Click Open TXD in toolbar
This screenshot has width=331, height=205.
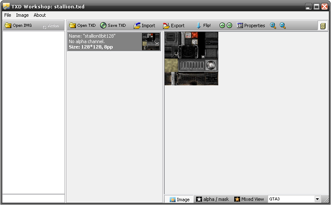82,26
